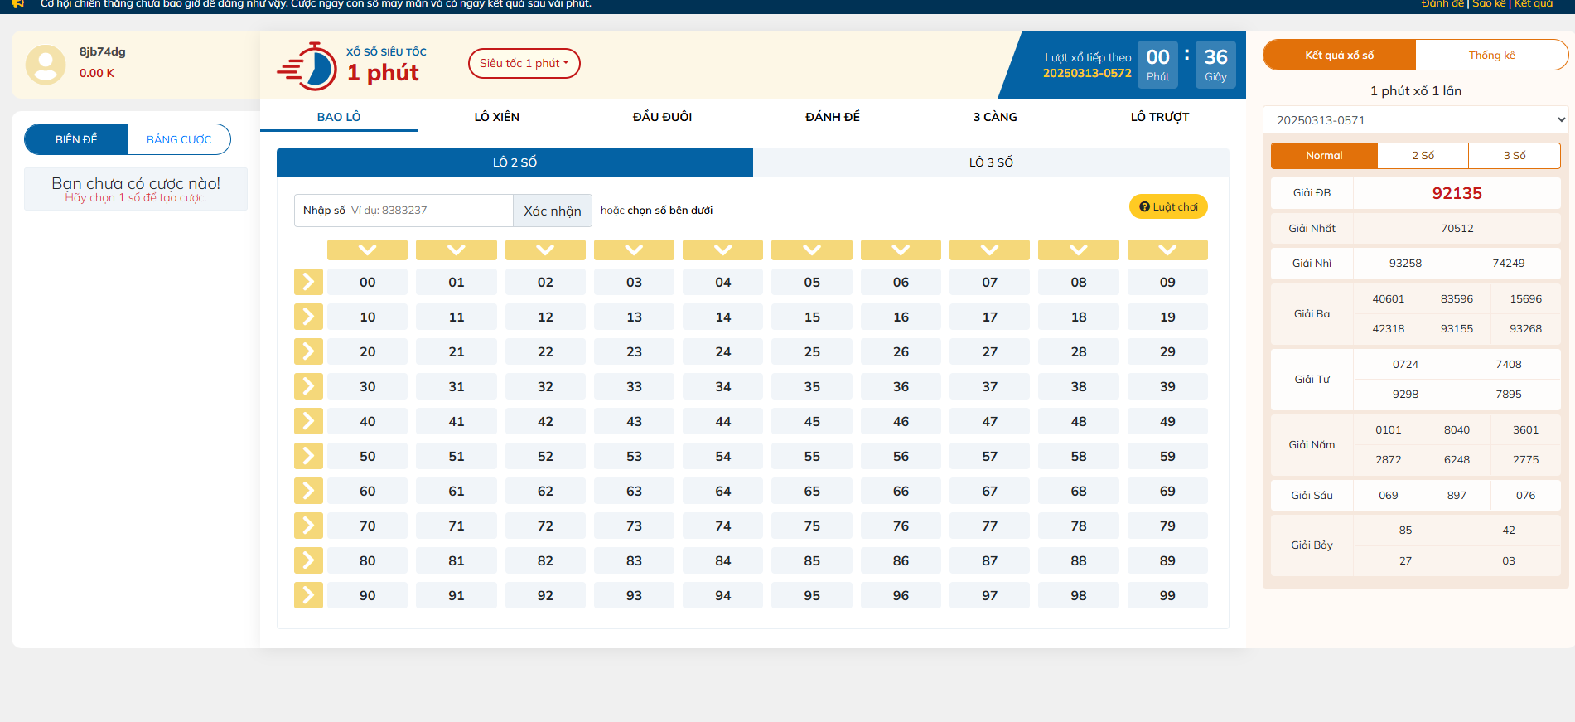Screen dimensions: 1575x722
Task: Open Luật chơi rules
Action: tap(1167, 207)
